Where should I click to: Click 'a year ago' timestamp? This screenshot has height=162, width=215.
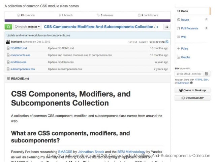[x=162, y=62]
